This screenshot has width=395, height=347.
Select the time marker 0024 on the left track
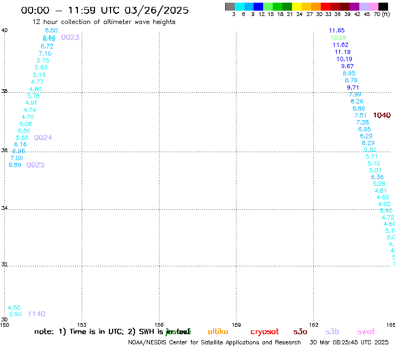pos(43,138)
